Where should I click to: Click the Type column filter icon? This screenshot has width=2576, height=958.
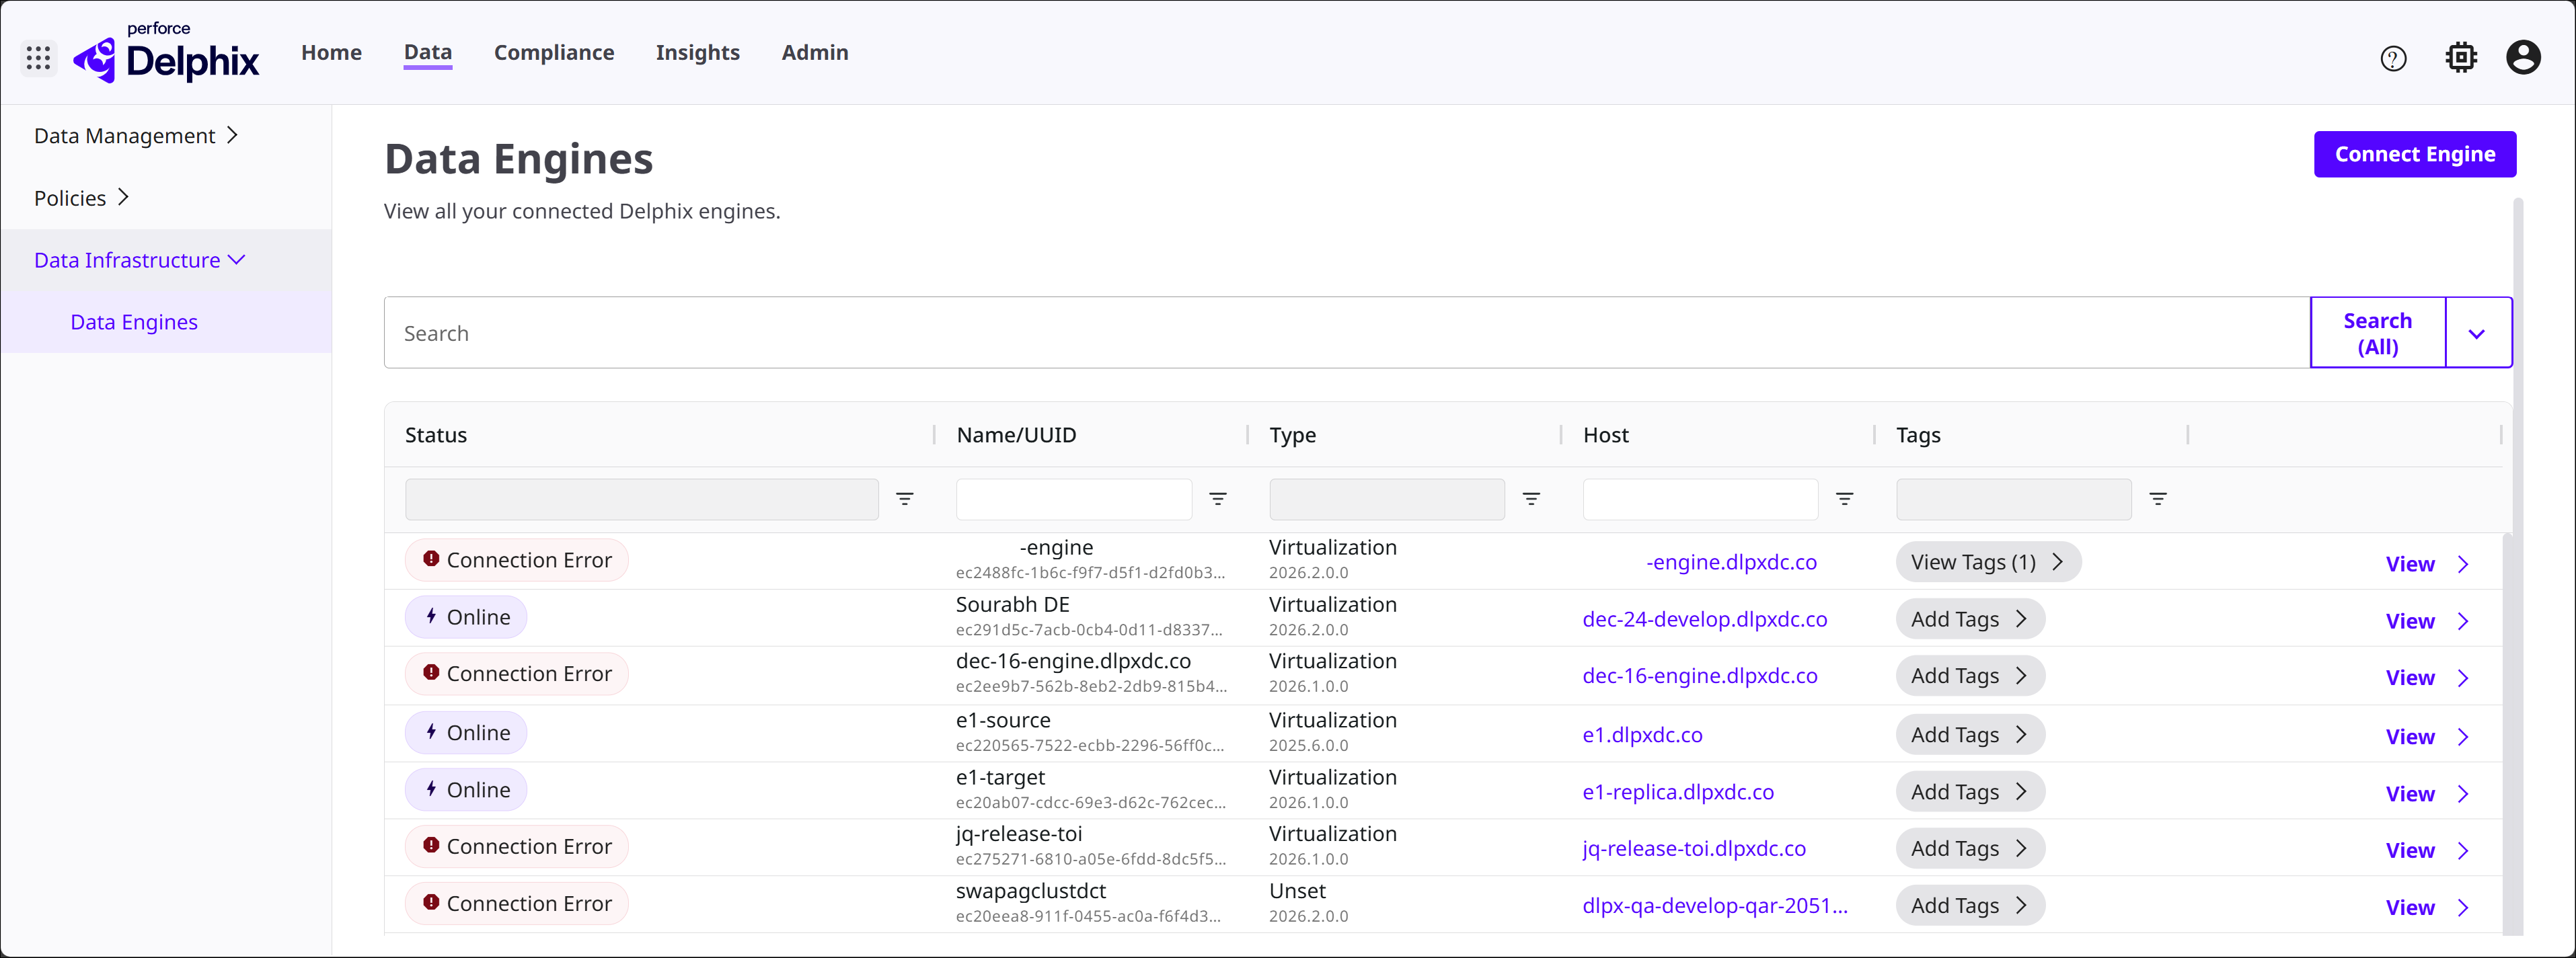coord(1530,499)
